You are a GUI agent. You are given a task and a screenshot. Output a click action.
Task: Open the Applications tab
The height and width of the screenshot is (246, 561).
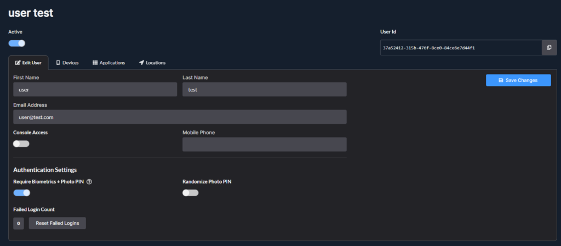(x=109, y=62)
